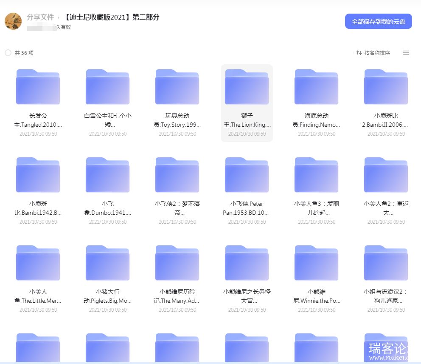
Task: Open the 小美人鱼3：爱丽儿的起 folder icon
Action: click(x=316, y=175)
